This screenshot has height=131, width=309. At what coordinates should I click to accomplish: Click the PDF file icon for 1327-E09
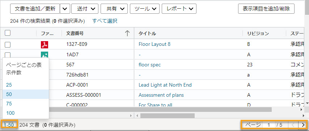click(45, 45)
